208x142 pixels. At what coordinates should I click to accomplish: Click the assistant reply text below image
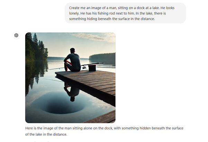pyautogui.click(x=104, y=131)
